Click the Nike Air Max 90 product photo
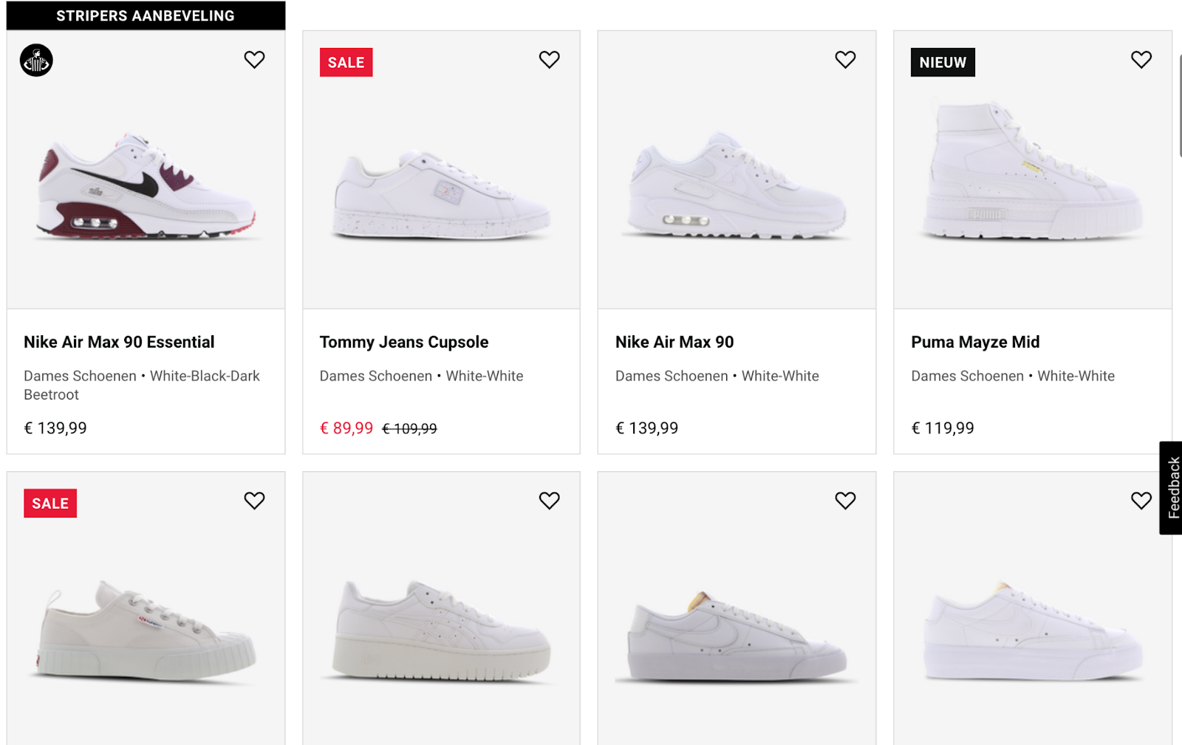This screenshot has height=745, width=1182. tap(735, 185)
